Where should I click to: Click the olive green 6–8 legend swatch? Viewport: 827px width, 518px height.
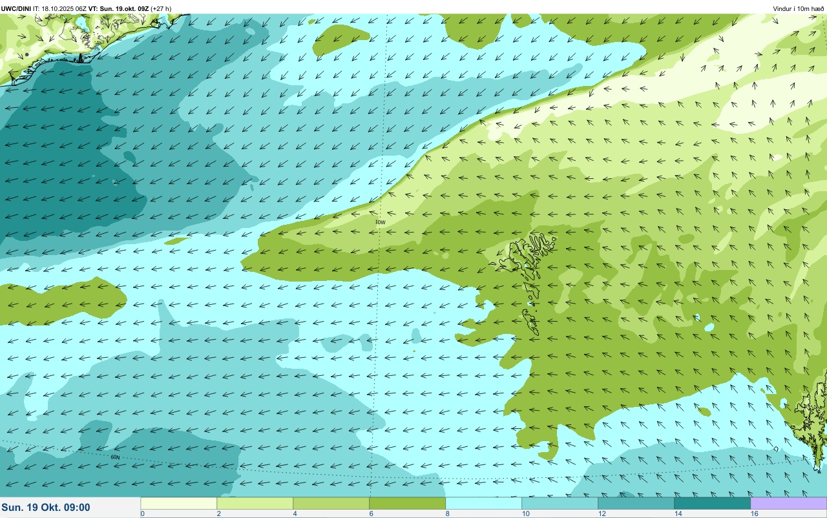(408, 503)
